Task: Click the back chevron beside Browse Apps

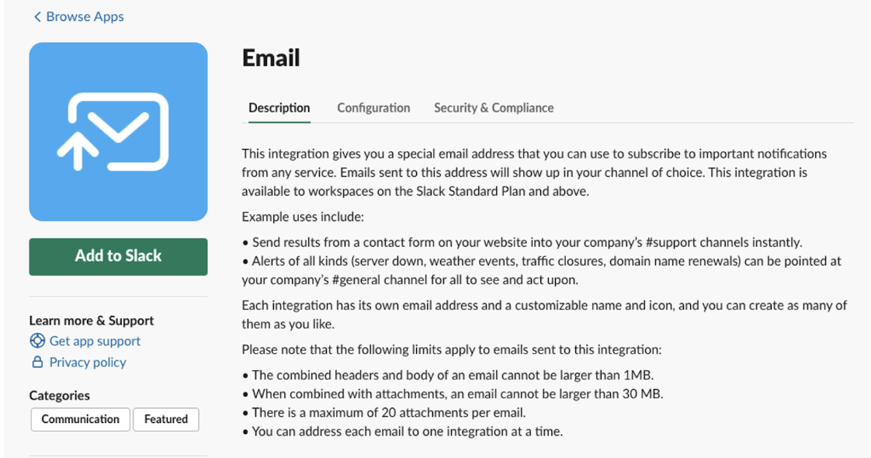Action: pos(37,17)
